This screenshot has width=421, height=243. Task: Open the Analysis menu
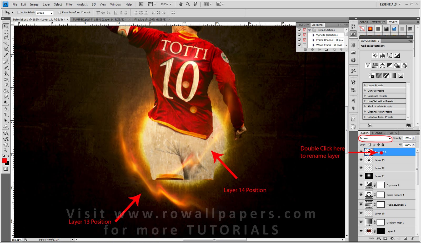click(x=82, y=4)
